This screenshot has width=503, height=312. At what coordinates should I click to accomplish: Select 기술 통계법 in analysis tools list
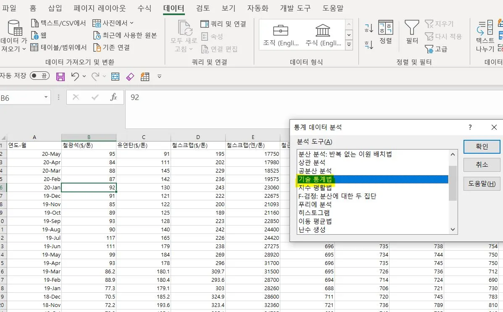[373, 179]
